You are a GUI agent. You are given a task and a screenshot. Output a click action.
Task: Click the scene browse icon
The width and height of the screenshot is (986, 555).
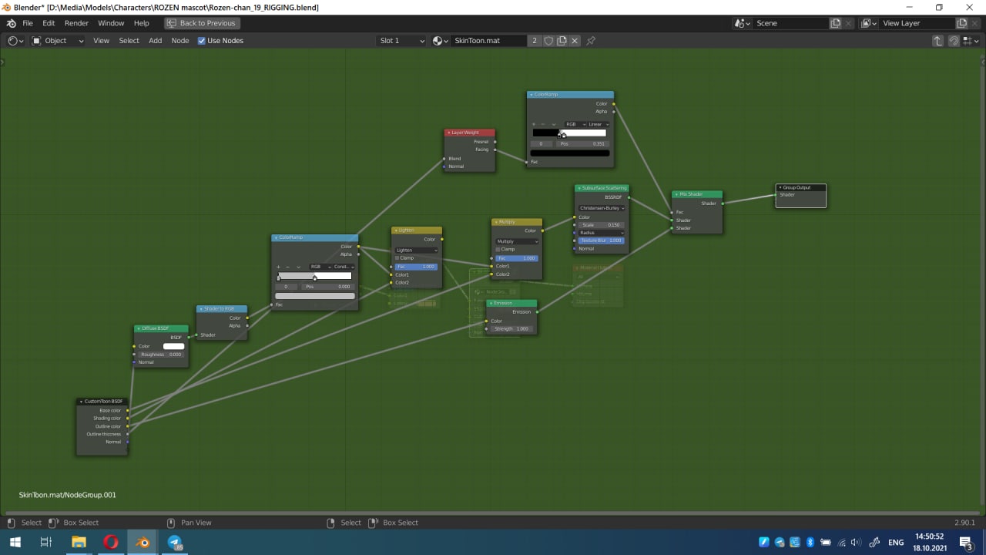click(742, 23)
